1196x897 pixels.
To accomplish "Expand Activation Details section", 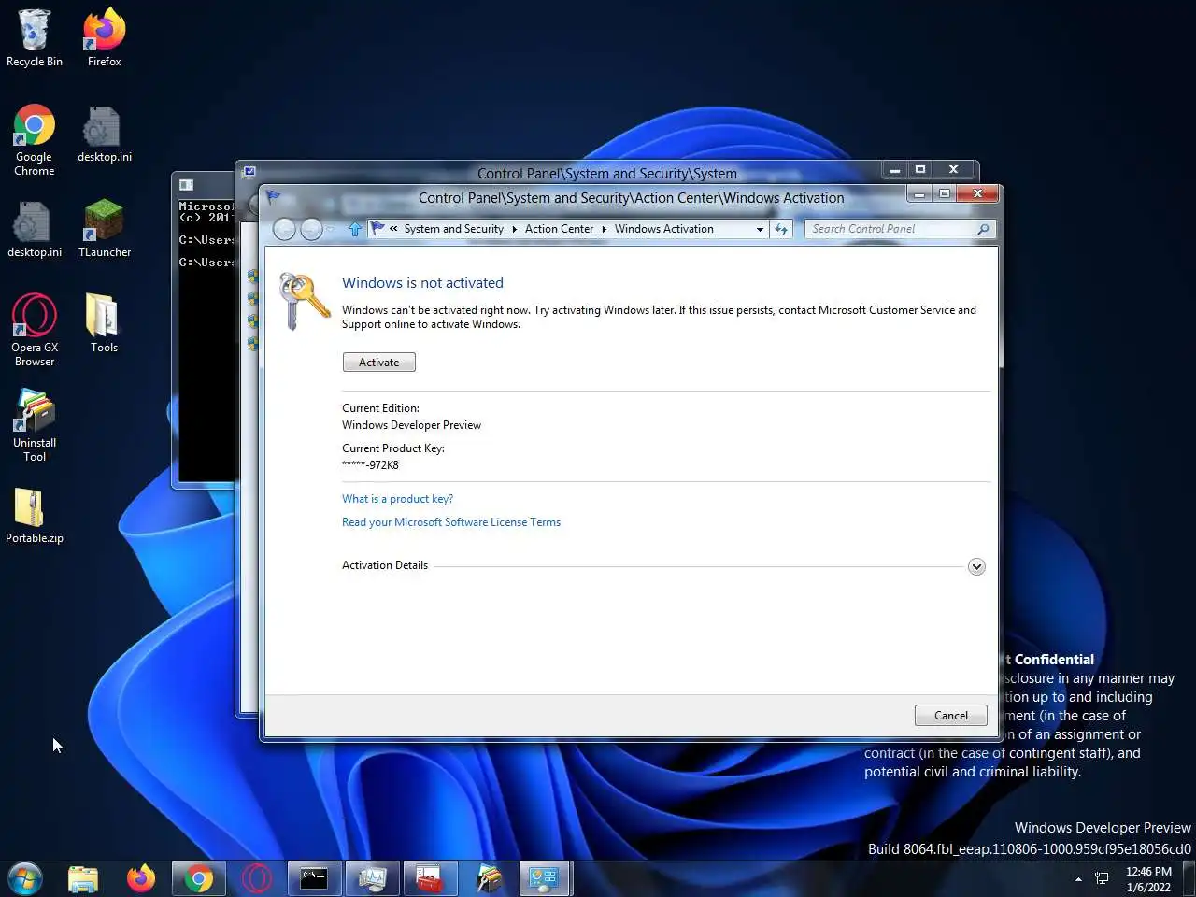I will (976, 566).
